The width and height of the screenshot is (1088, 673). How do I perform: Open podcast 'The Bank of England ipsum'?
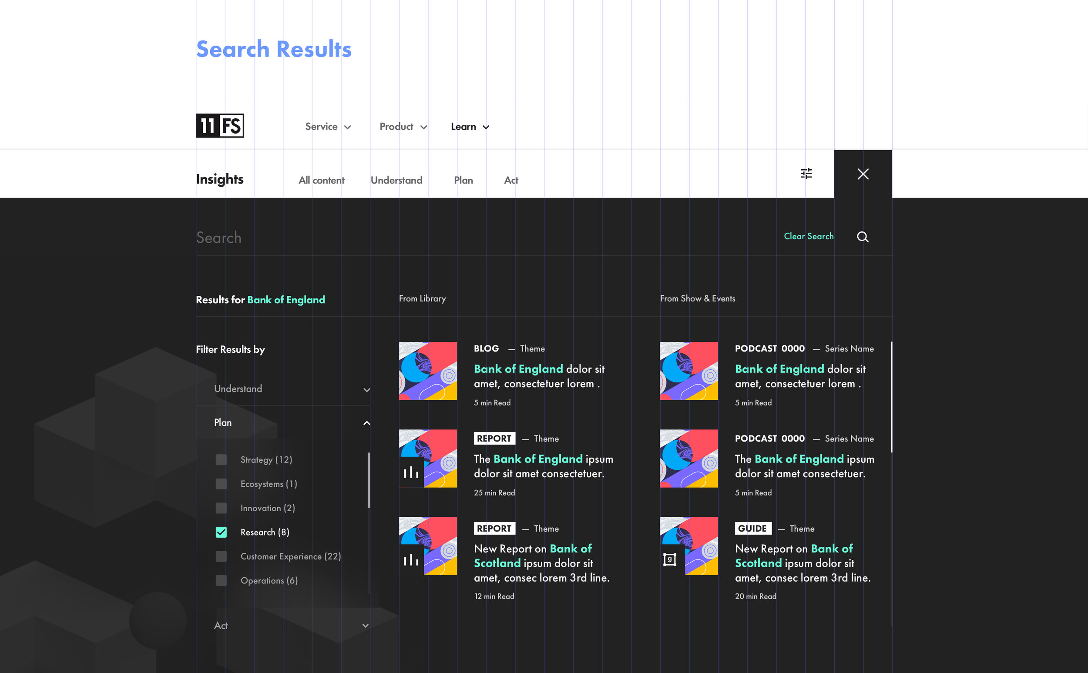coord(804,466)
